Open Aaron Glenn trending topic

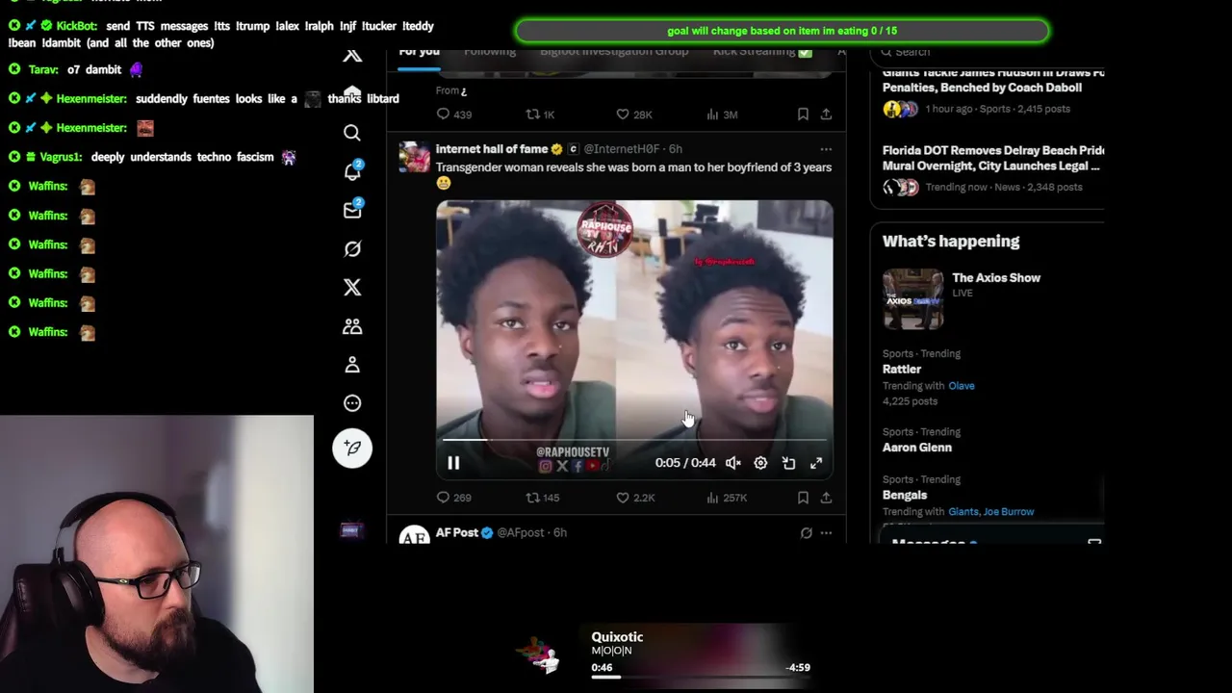pos(917,448)
